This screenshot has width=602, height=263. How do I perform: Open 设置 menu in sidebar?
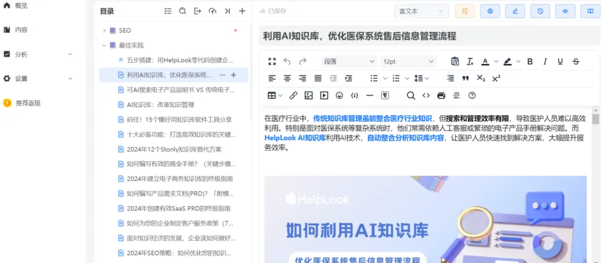pyautogui.click(x=38, y=78)
